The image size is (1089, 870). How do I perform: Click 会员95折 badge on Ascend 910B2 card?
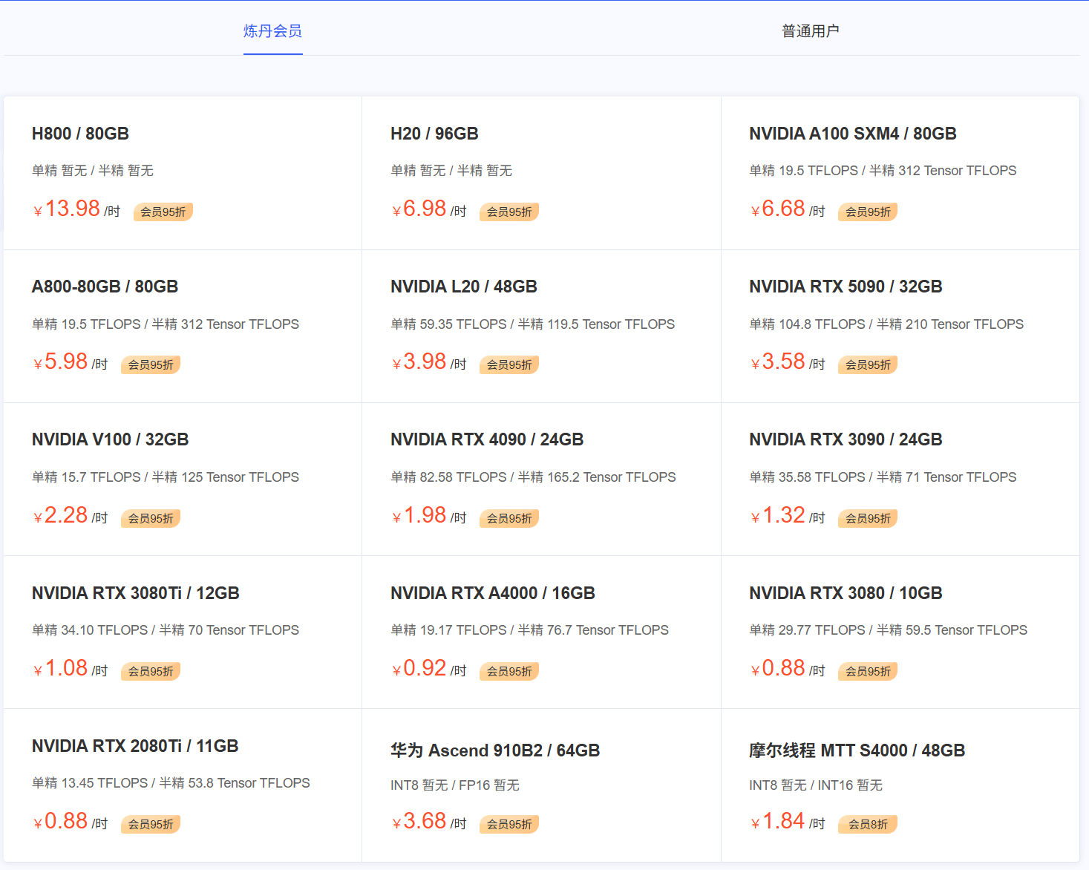509,824
